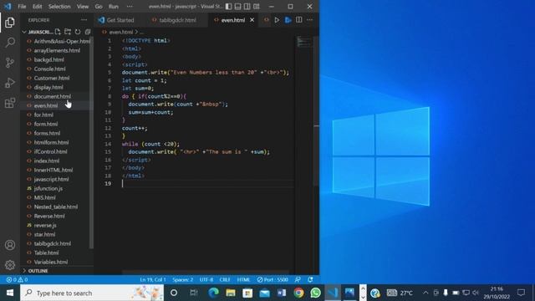
Task: Open the File menu
Action: [22, 7]
